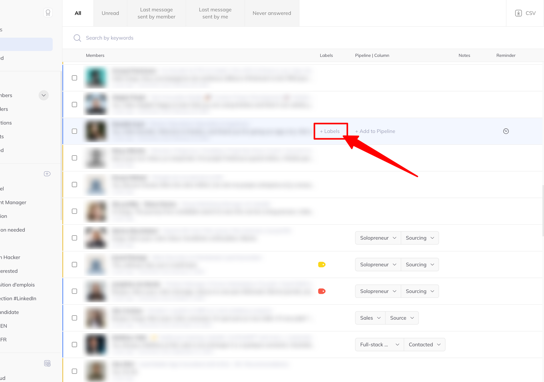Click + Add to Pipeline

pyautogui.click(x=375, y=131)
